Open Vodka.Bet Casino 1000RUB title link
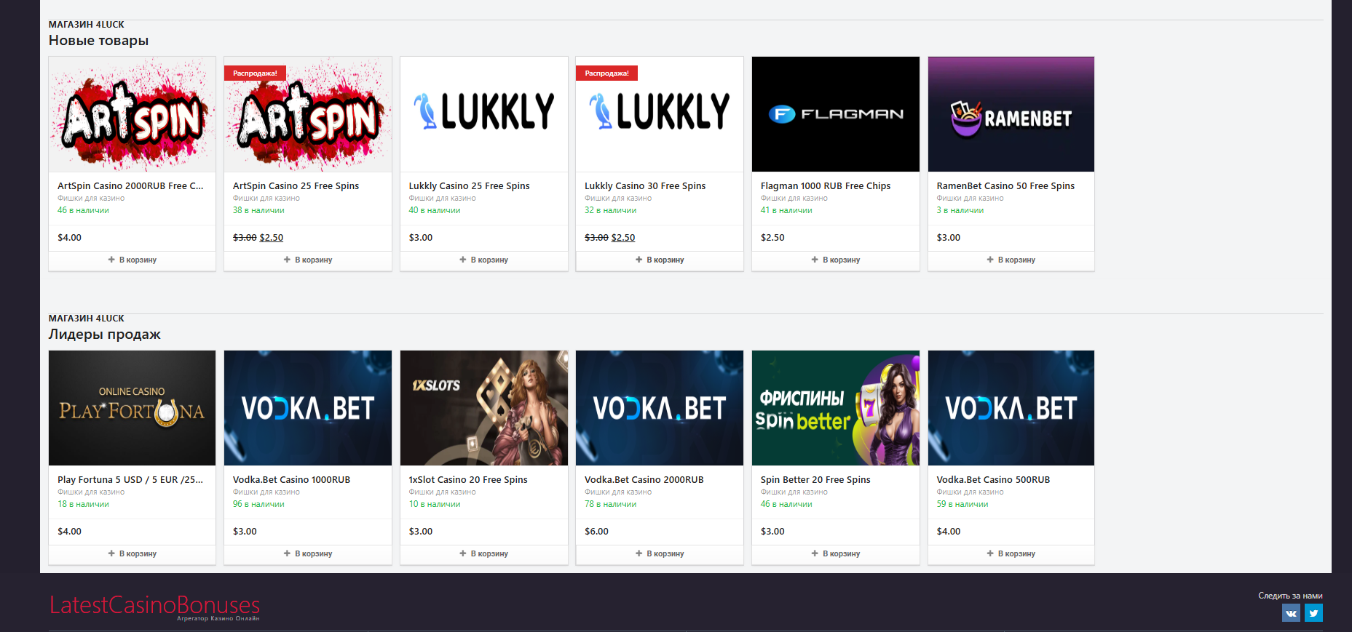 click(x=291, y=480)
